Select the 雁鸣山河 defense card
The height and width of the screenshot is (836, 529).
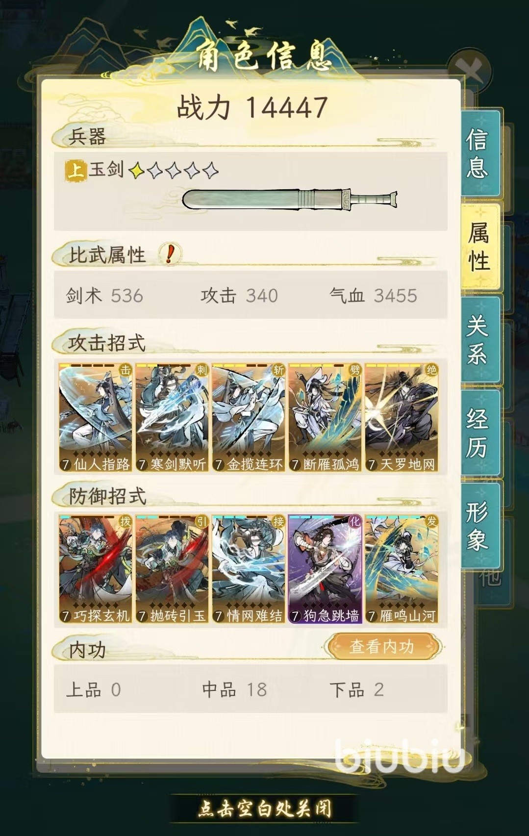point(402,569)
